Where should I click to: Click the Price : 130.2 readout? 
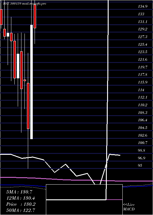pos(21,204)
